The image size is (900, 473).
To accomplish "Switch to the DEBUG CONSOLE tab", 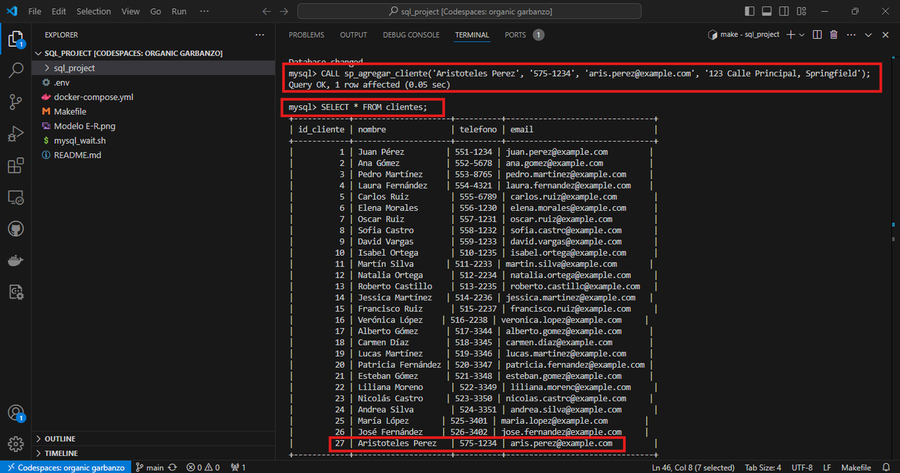I will 411,34.
